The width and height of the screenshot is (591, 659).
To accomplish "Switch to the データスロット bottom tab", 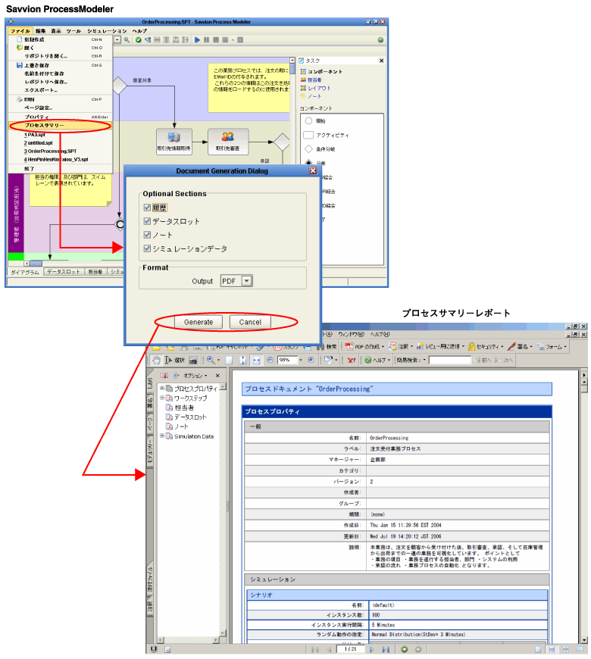I will [x=64, y=272].
